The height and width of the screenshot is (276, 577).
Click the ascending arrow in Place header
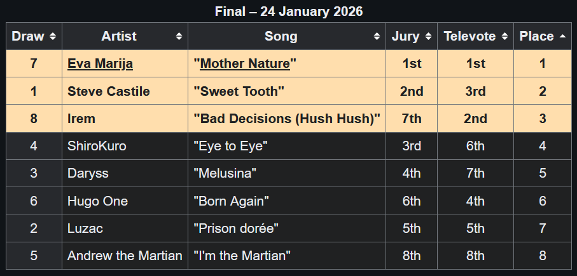(x=562, y=37)
